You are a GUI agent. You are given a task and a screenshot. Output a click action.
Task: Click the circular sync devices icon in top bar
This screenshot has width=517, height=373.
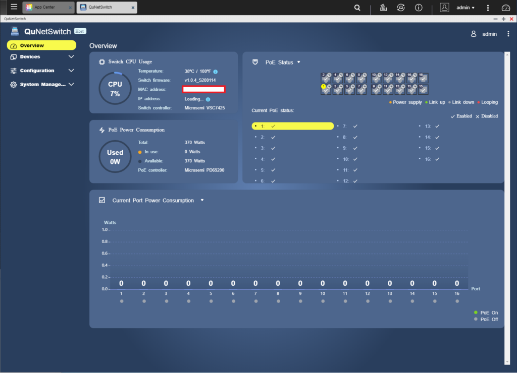coord(400,7)
